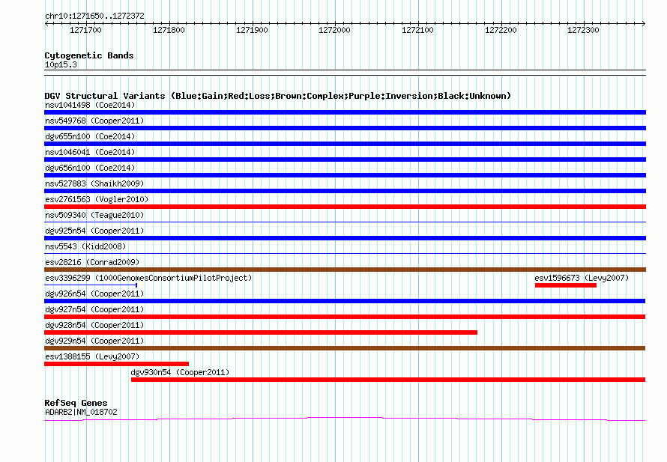This screenshot has height=462, width=667.
Task: Click the ruler's right arrow end
Action: pyautogui.click(x=644, y=24)
